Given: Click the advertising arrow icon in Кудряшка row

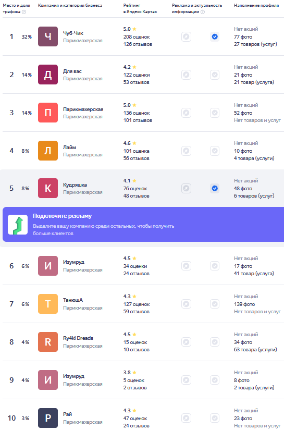Looking at the screenshot, I should 186,188.
